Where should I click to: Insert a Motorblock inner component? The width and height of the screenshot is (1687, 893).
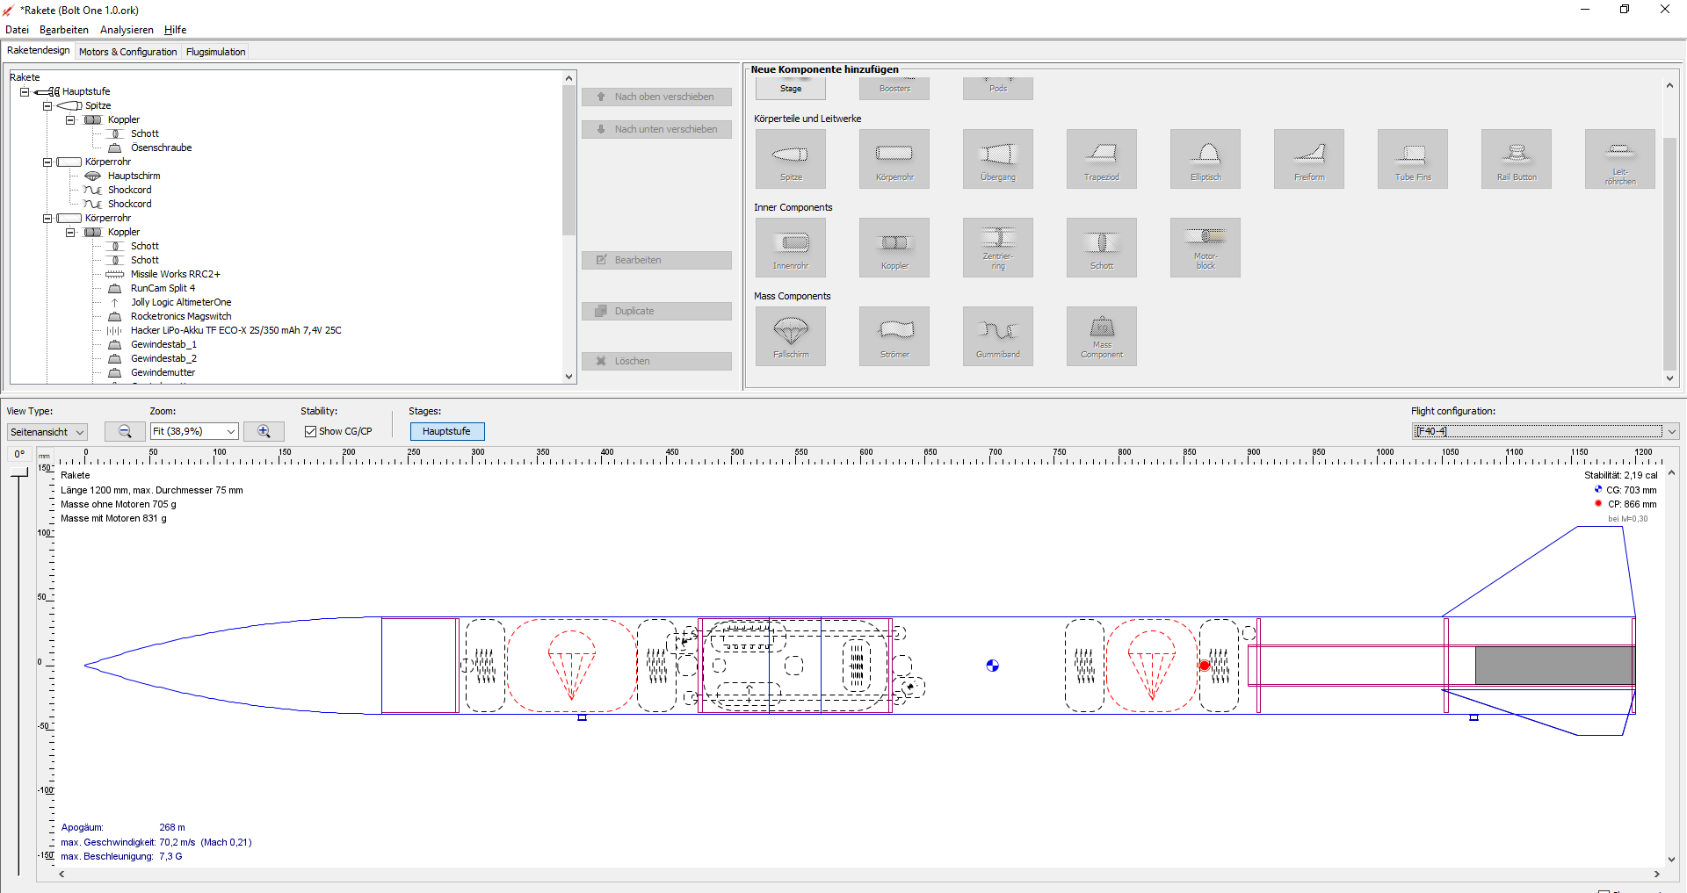pyautogui.click(x=1205, y=248)
